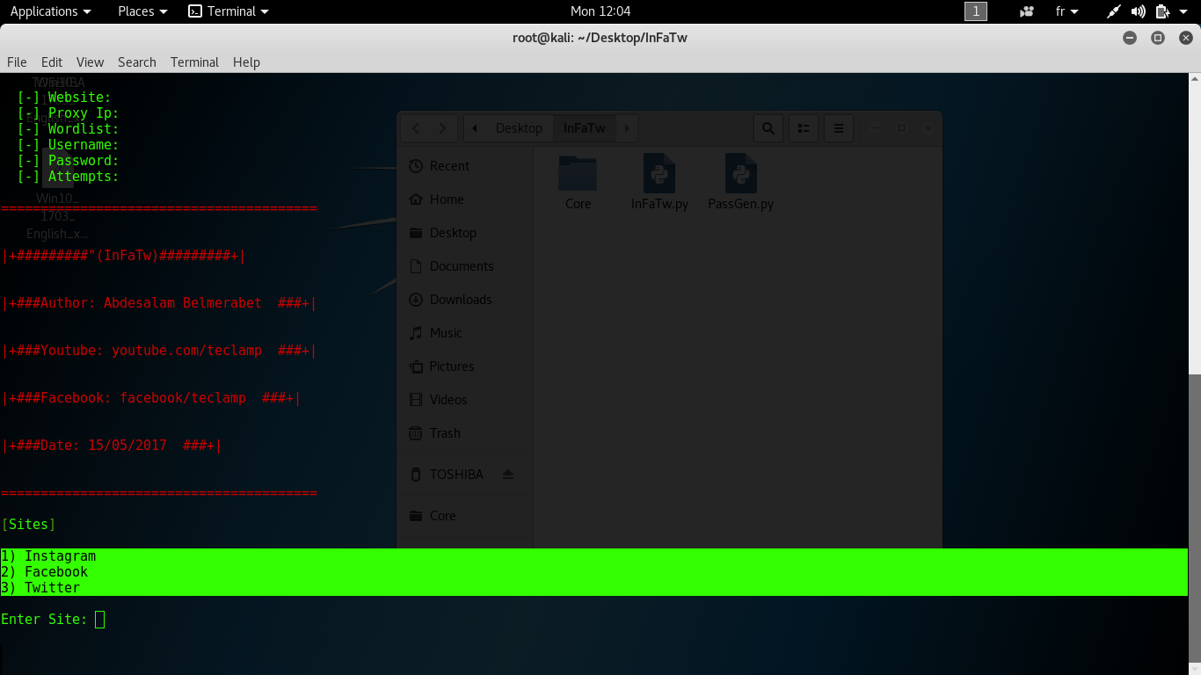This screenshot has width=1201, height=675.
Task: Open the Help menu in terminal
Action: tap(246, 62)
